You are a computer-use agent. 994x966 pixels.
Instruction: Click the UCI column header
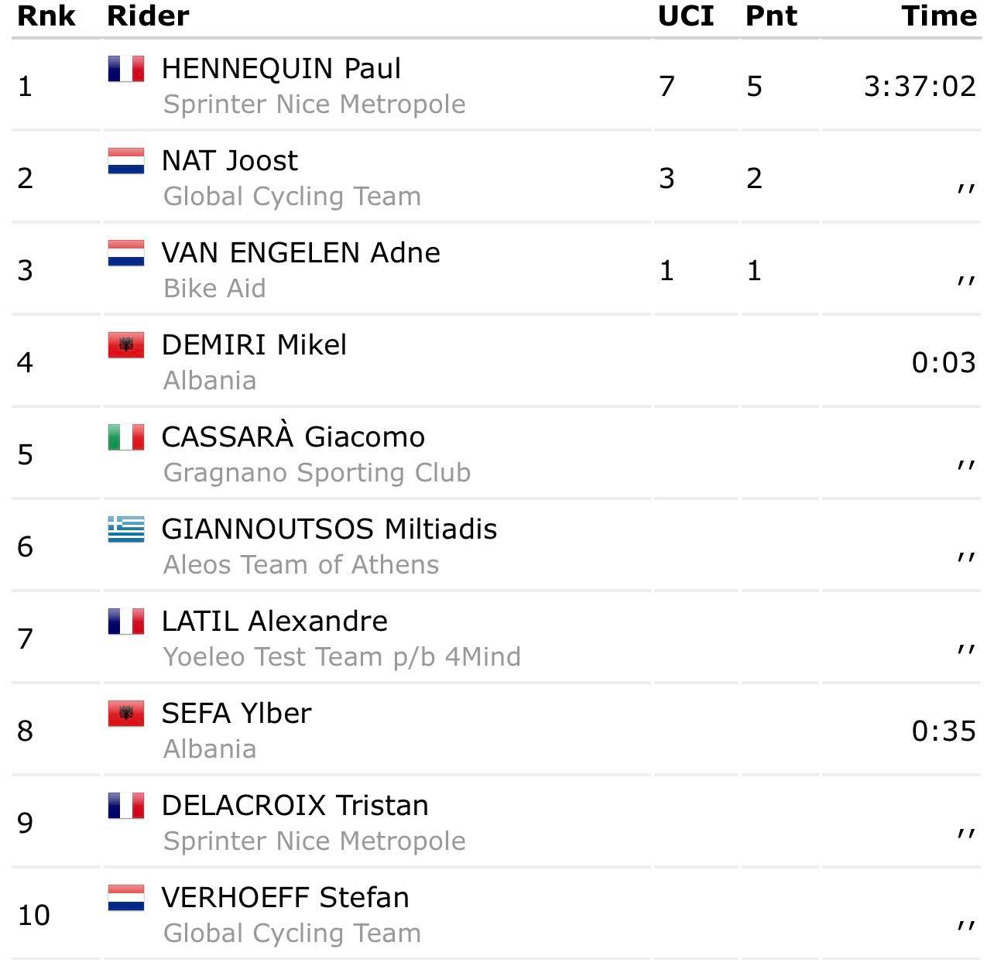point(686,15)
